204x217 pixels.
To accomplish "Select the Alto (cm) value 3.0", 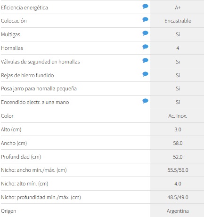I will coord(178,129).
